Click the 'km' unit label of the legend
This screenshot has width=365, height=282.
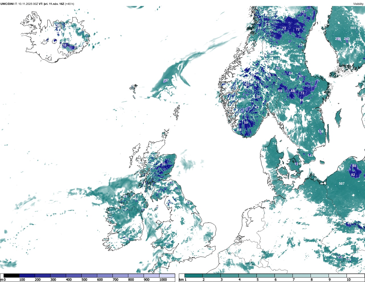(x=181, y=280)
